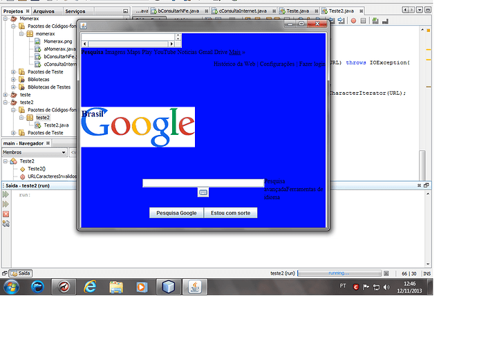Select aMomerax.java in the project tree
The image size is (477, 346).
click(x=59, y=49)
